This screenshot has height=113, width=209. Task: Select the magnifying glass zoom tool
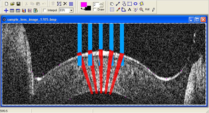click(141, 9)
